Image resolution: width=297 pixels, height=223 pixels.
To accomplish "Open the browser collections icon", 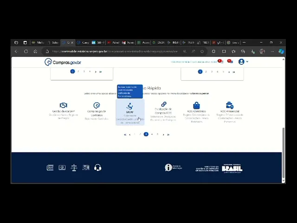I will [x=243, y=52].
